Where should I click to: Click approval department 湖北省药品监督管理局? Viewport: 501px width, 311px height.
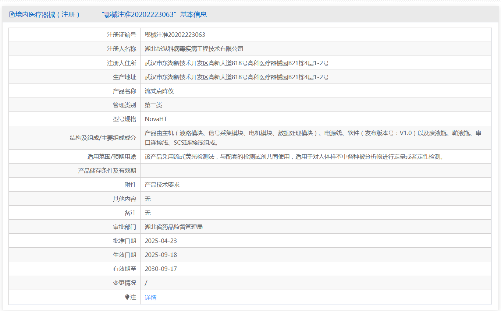(174, 227)
